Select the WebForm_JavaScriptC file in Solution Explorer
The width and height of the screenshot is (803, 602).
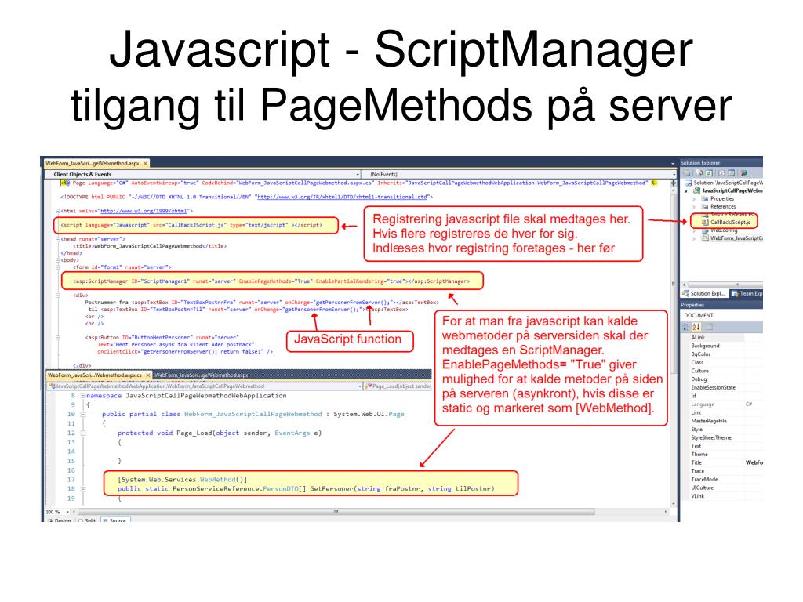point(736,238)
